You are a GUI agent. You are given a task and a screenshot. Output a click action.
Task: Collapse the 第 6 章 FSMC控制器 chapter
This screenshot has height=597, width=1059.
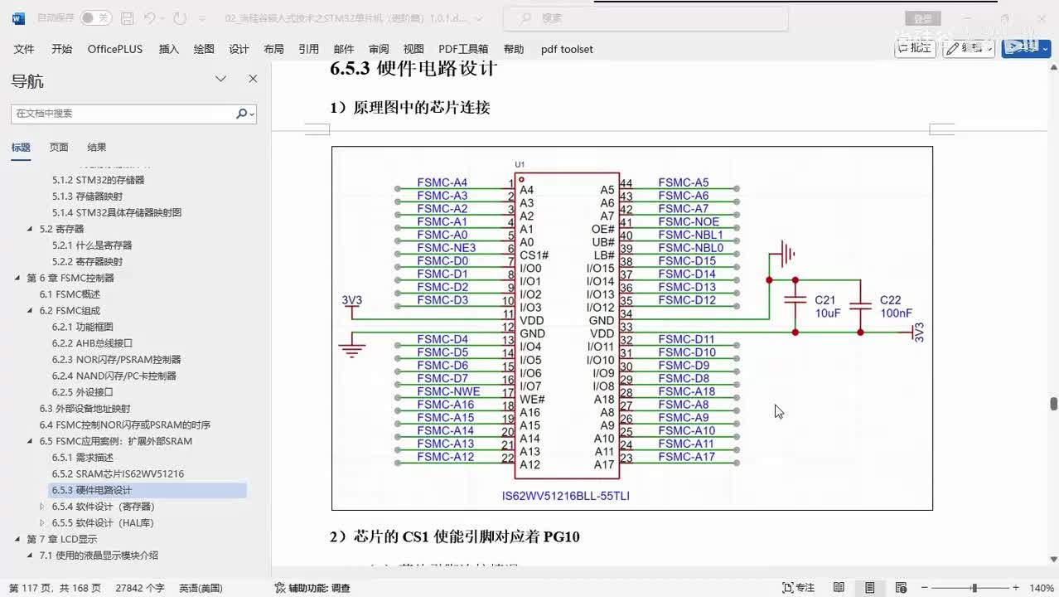tap(18, 278)
